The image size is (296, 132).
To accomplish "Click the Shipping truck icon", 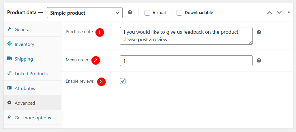I will [x=9, y=59].
